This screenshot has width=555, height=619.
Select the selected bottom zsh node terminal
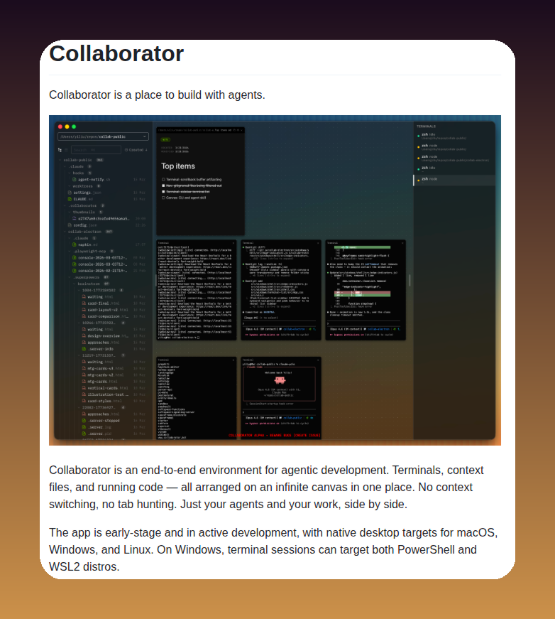pos(454,180)
